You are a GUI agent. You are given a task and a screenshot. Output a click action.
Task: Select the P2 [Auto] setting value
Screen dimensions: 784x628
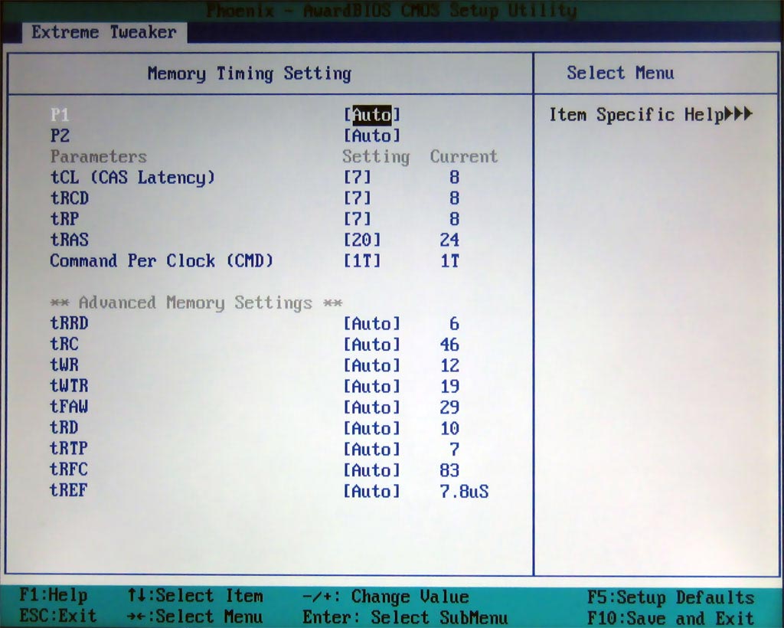click(x=371, y=136)
